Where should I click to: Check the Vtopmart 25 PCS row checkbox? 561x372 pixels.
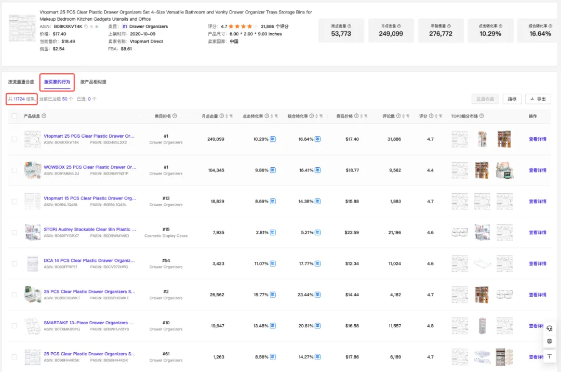pos(15,139)
